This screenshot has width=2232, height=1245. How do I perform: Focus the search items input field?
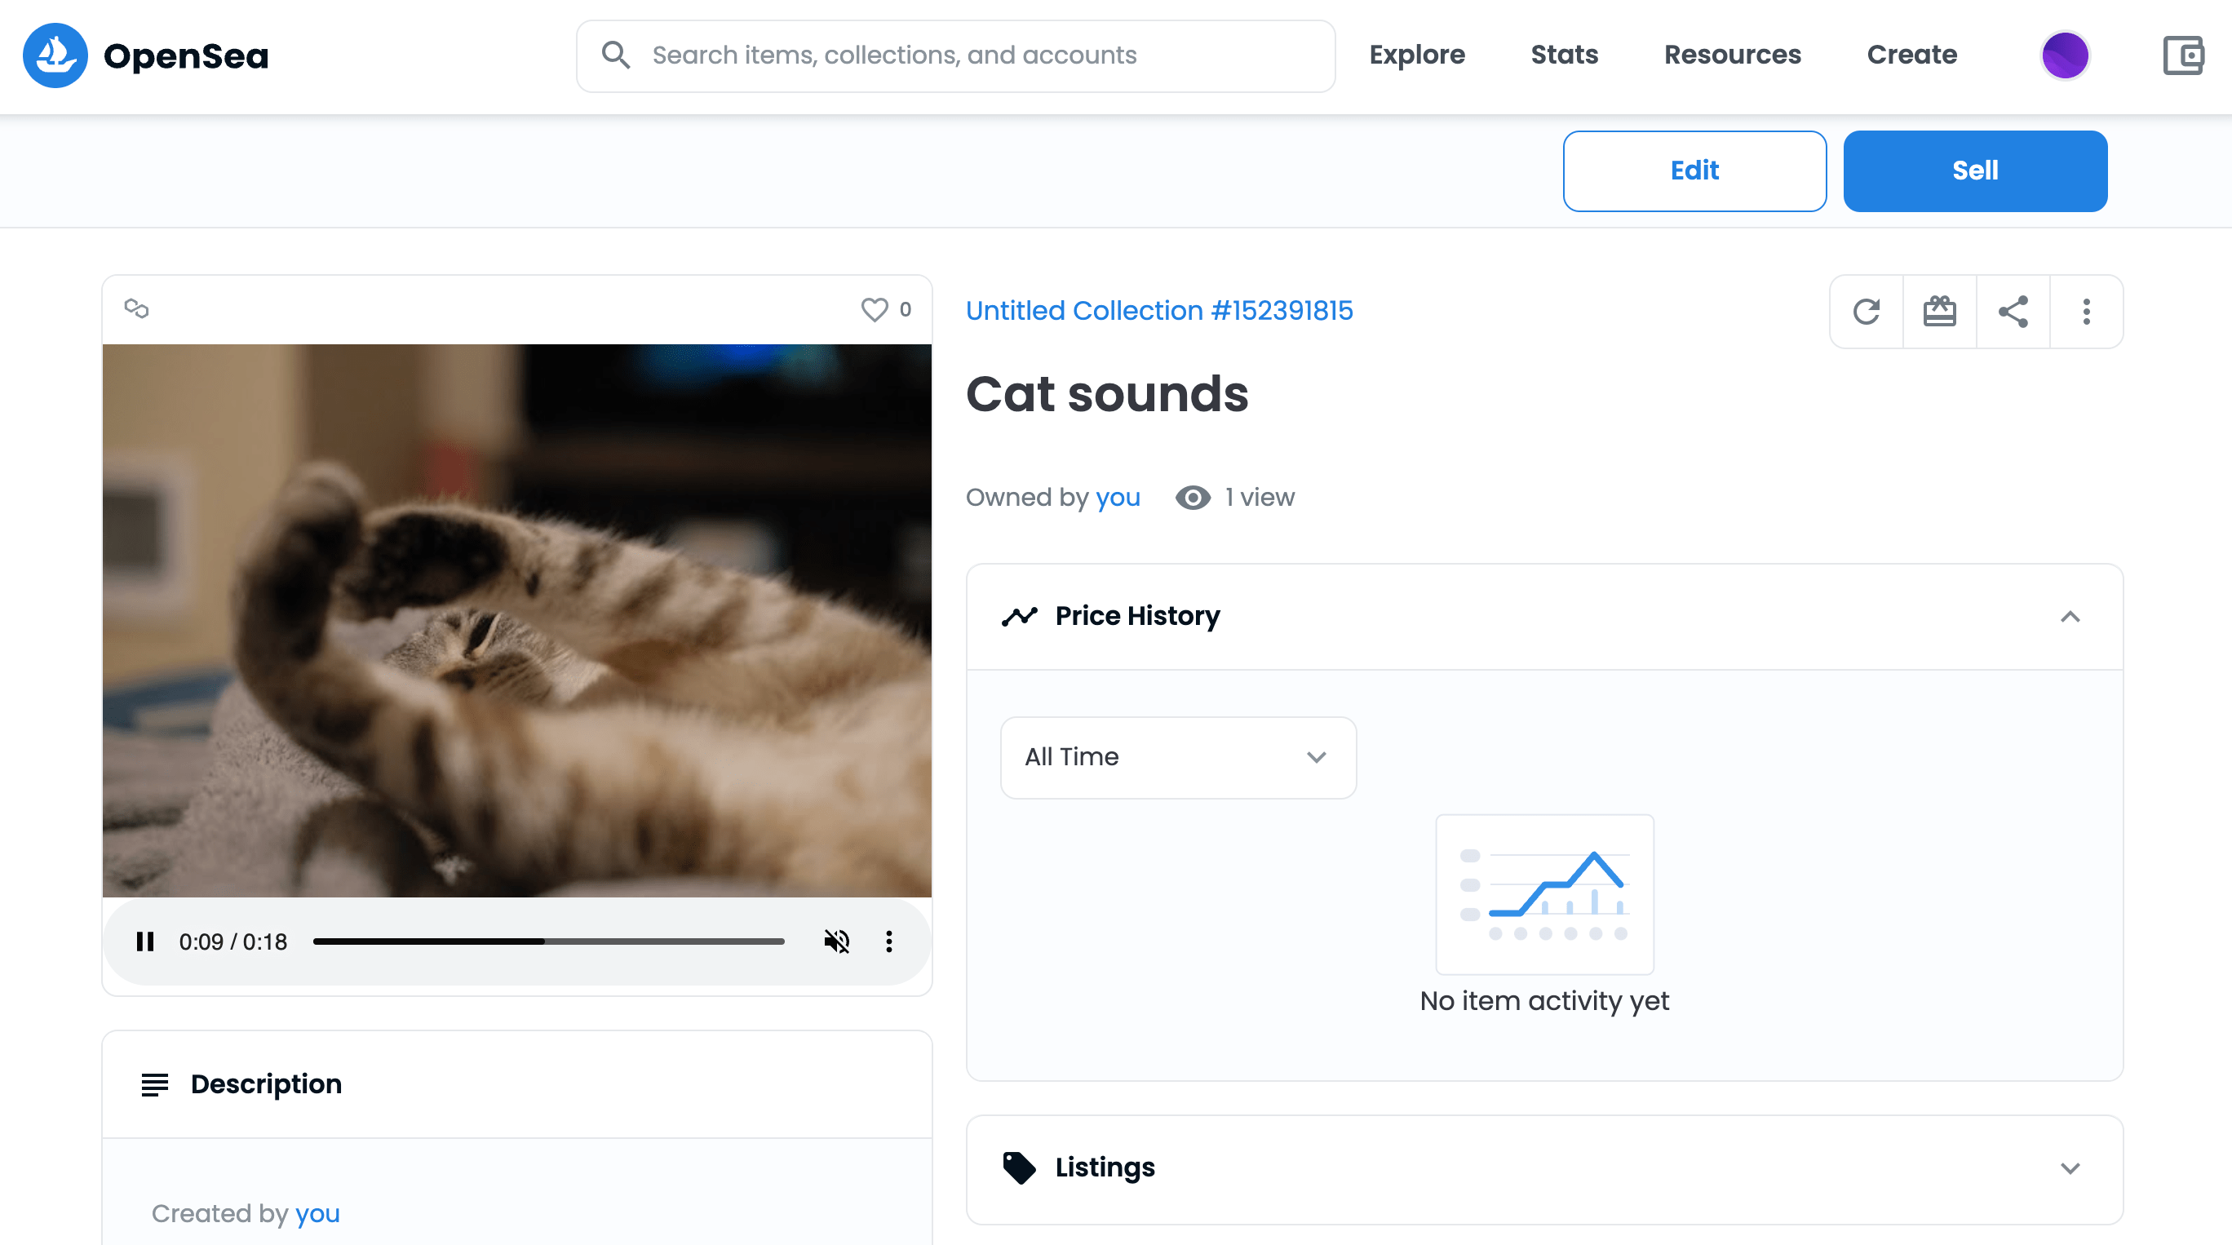954,55
